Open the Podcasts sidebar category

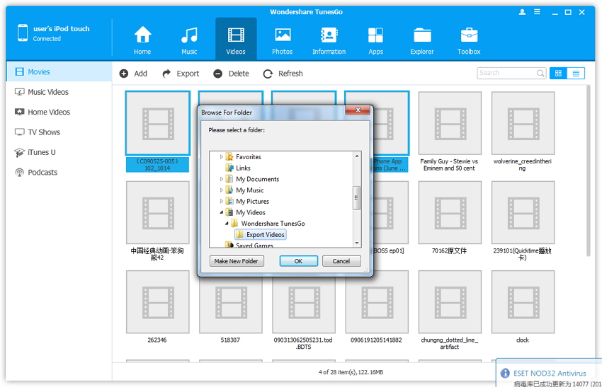[42, 173]
